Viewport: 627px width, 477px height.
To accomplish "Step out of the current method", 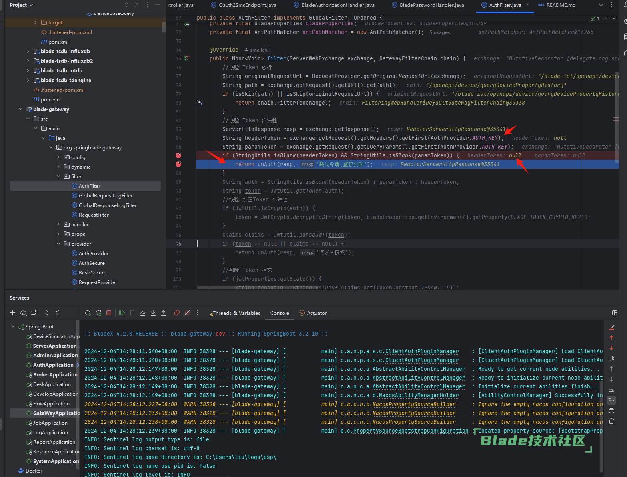I will (164, 313).
